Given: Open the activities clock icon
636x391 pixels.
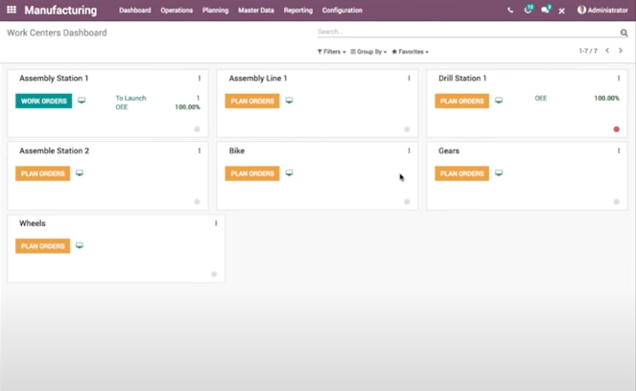Looking at the screenshot, I should point(527,11).
